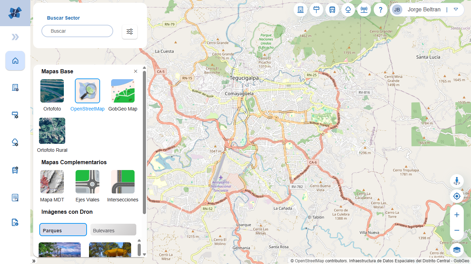
Task: Select the Parques tab
Action: [63, 230]
